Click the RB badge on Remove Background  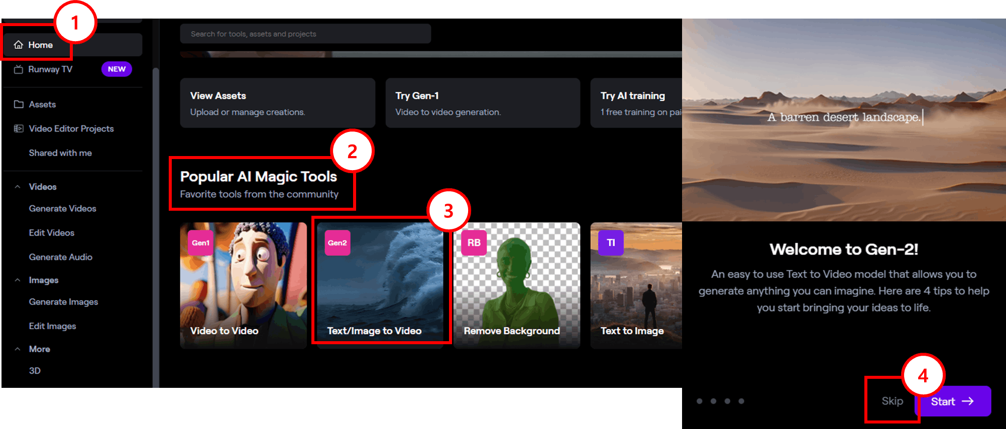coord(474,243)
